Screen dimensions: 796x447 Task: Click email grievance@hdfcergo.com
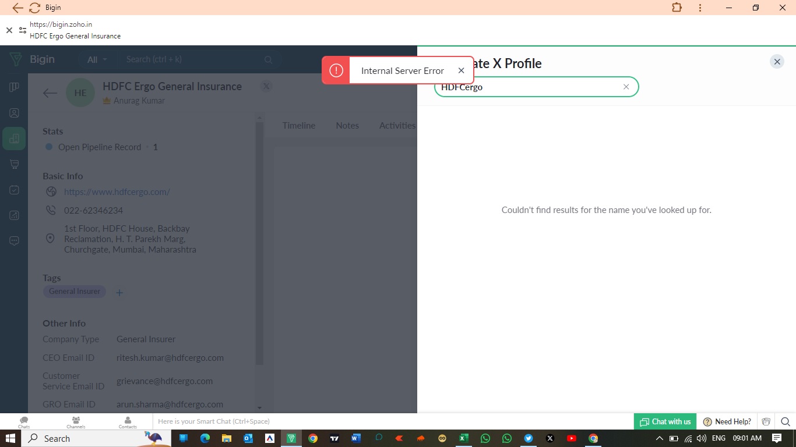pyautogui.click(x=164, y=381)
